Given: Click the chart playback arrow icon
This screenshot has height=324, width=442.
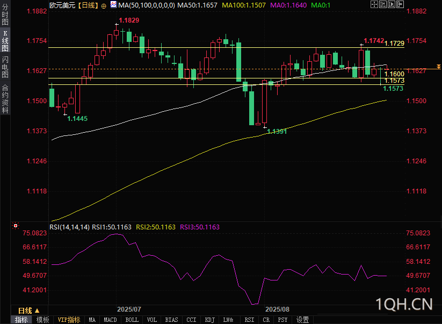Looking at the screenshot, I should click(x=392, y=4).
